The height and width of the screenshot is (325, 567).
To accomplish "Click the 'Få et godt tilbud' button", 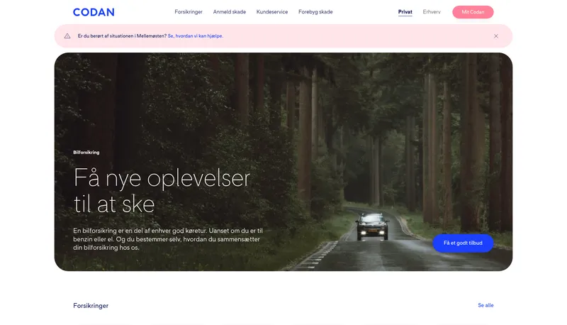I will (463, 243).
